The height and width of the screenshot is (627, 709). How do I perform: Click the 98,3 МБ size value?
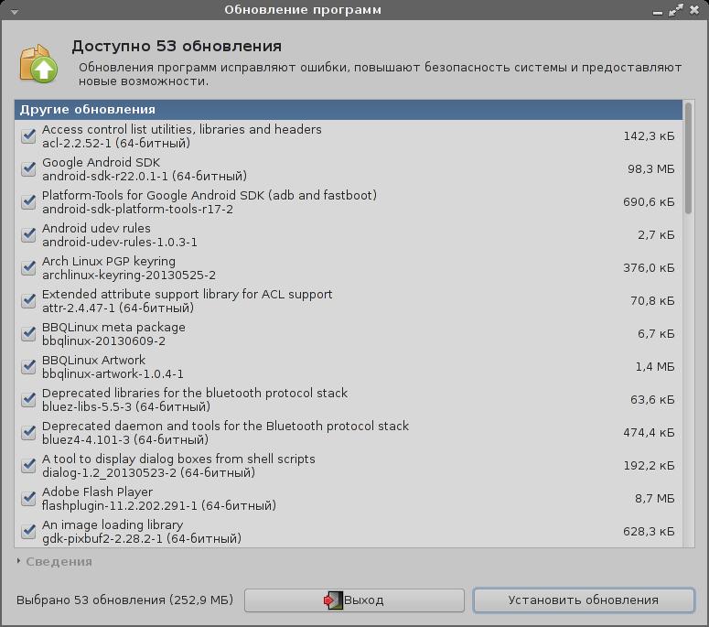tap(650, 169)
